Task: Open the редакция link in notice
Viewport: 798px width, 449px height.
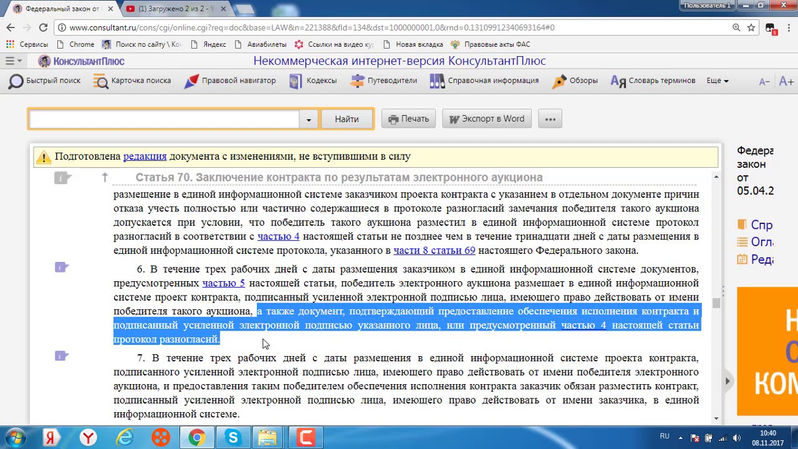Action: [145, 157]
